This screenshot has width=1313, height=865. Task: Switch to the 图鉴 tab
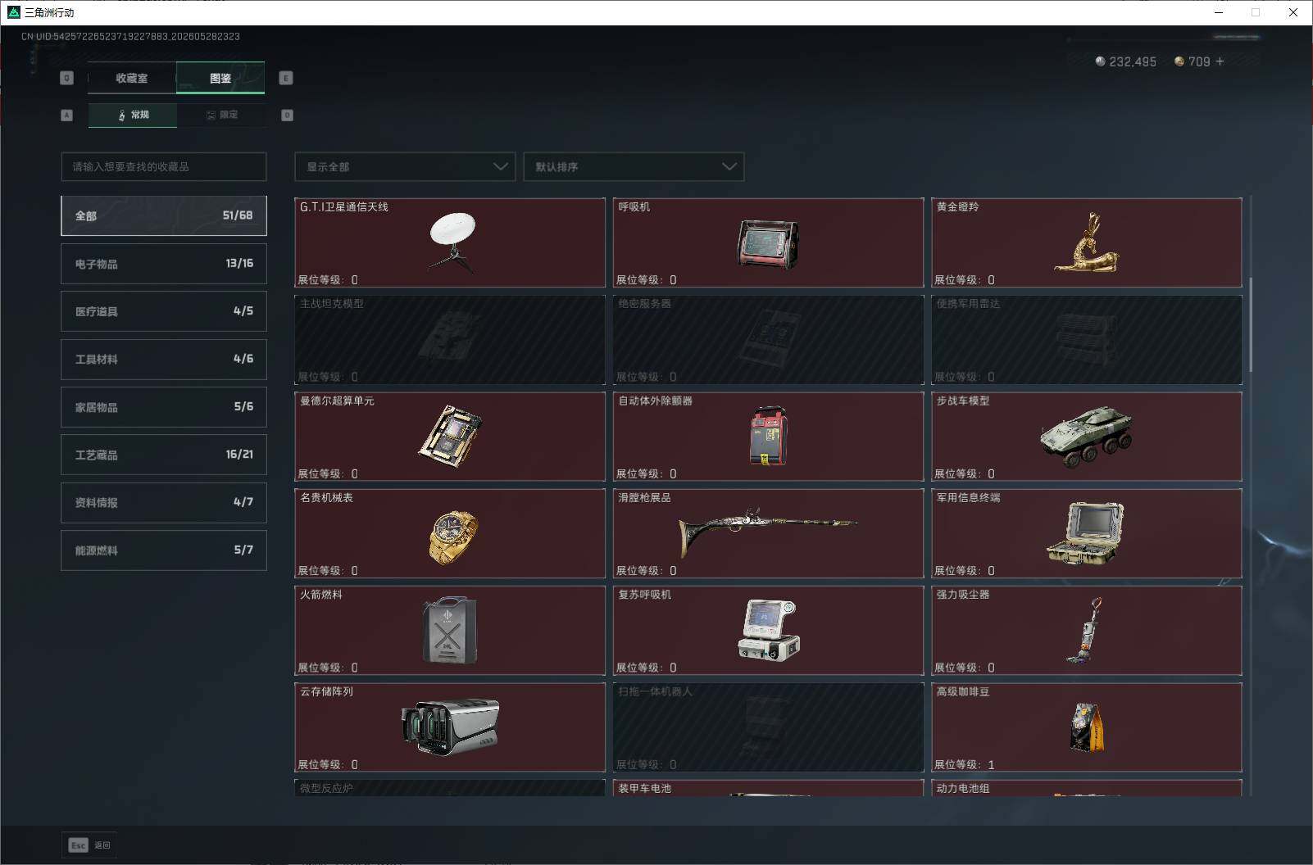220,78
